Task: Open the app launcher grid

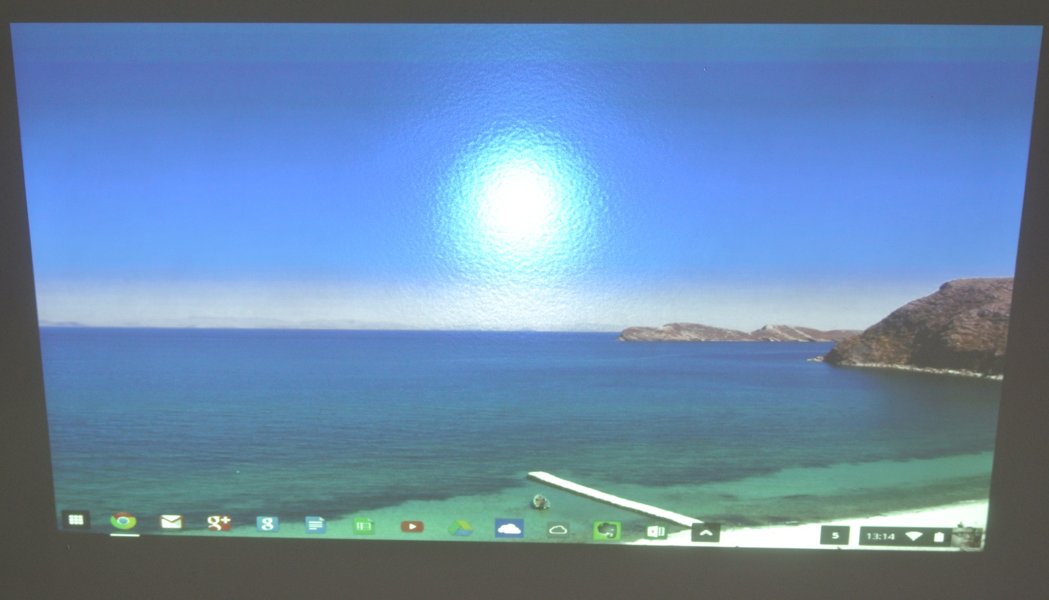Action: click(76, 519)
